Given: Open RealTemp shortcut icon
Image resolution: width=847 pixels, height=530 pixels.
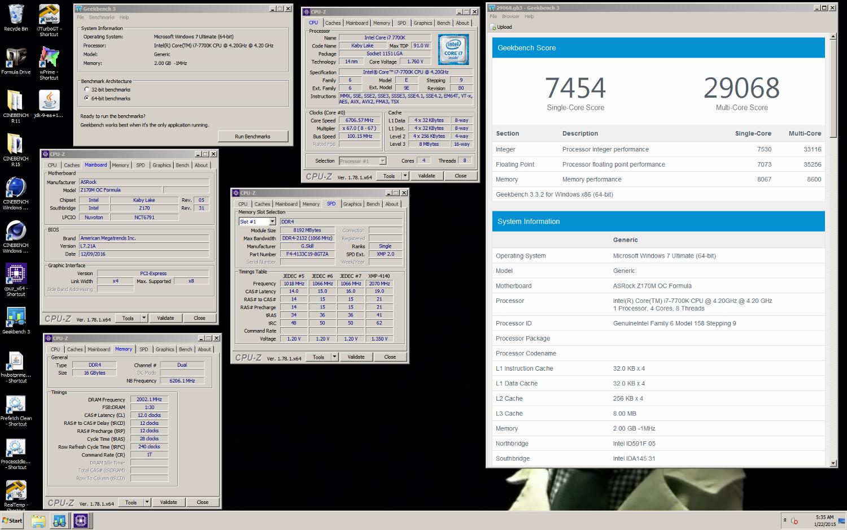Looking at the screenshot, I should pos(16,495).
